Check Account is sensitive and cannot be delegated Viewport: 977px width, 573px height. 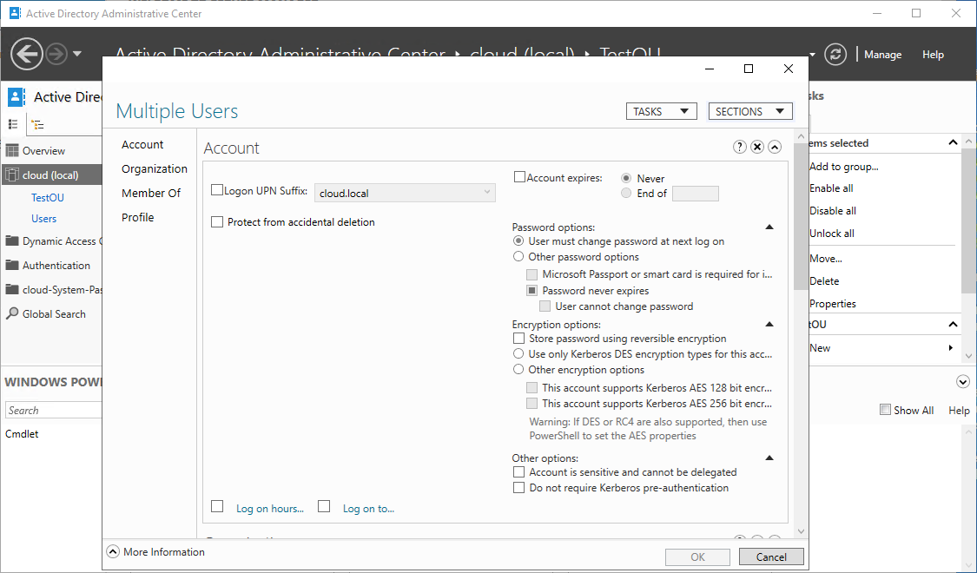point(518,472)
